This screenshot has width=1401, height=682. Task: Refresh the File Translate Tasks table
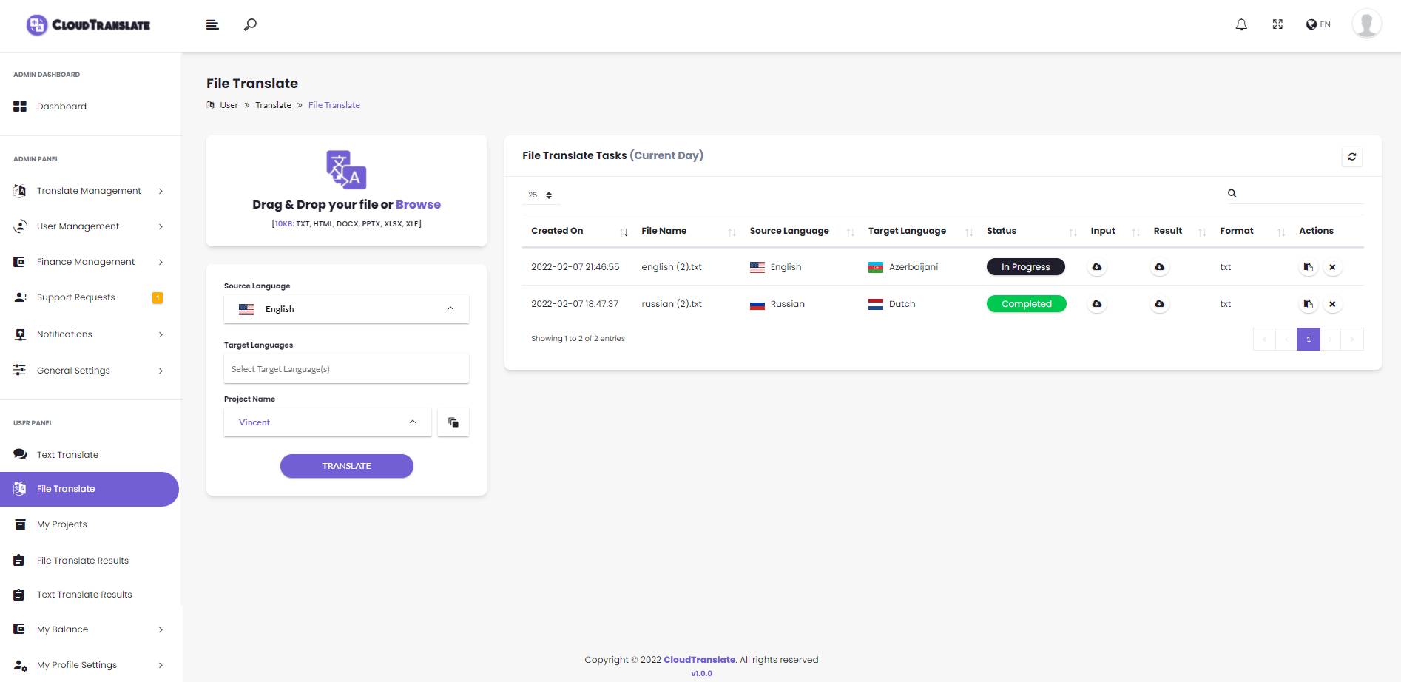[1352, 157]
